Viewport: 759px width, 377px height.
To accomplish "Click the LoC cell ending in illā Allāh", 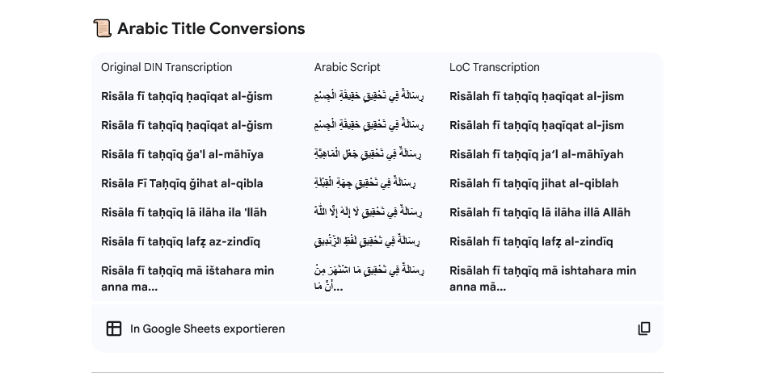I will pyautogui.click(x=540, y=212).
